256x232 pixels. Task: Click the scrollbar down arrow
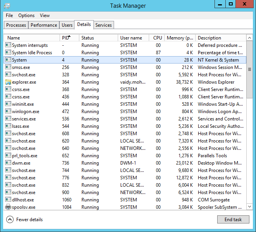coord(249,207)
